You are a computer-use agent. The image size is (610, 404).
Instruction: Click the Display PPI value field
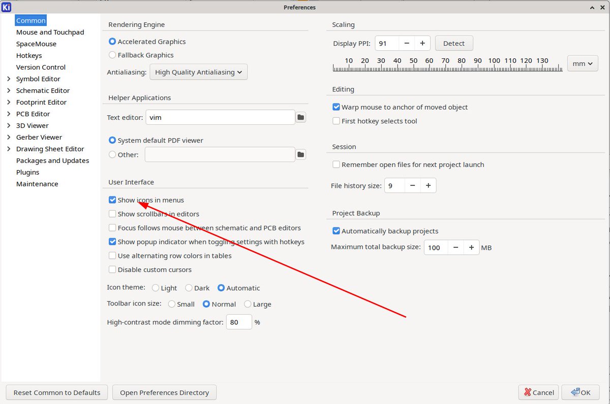[387, 43]
